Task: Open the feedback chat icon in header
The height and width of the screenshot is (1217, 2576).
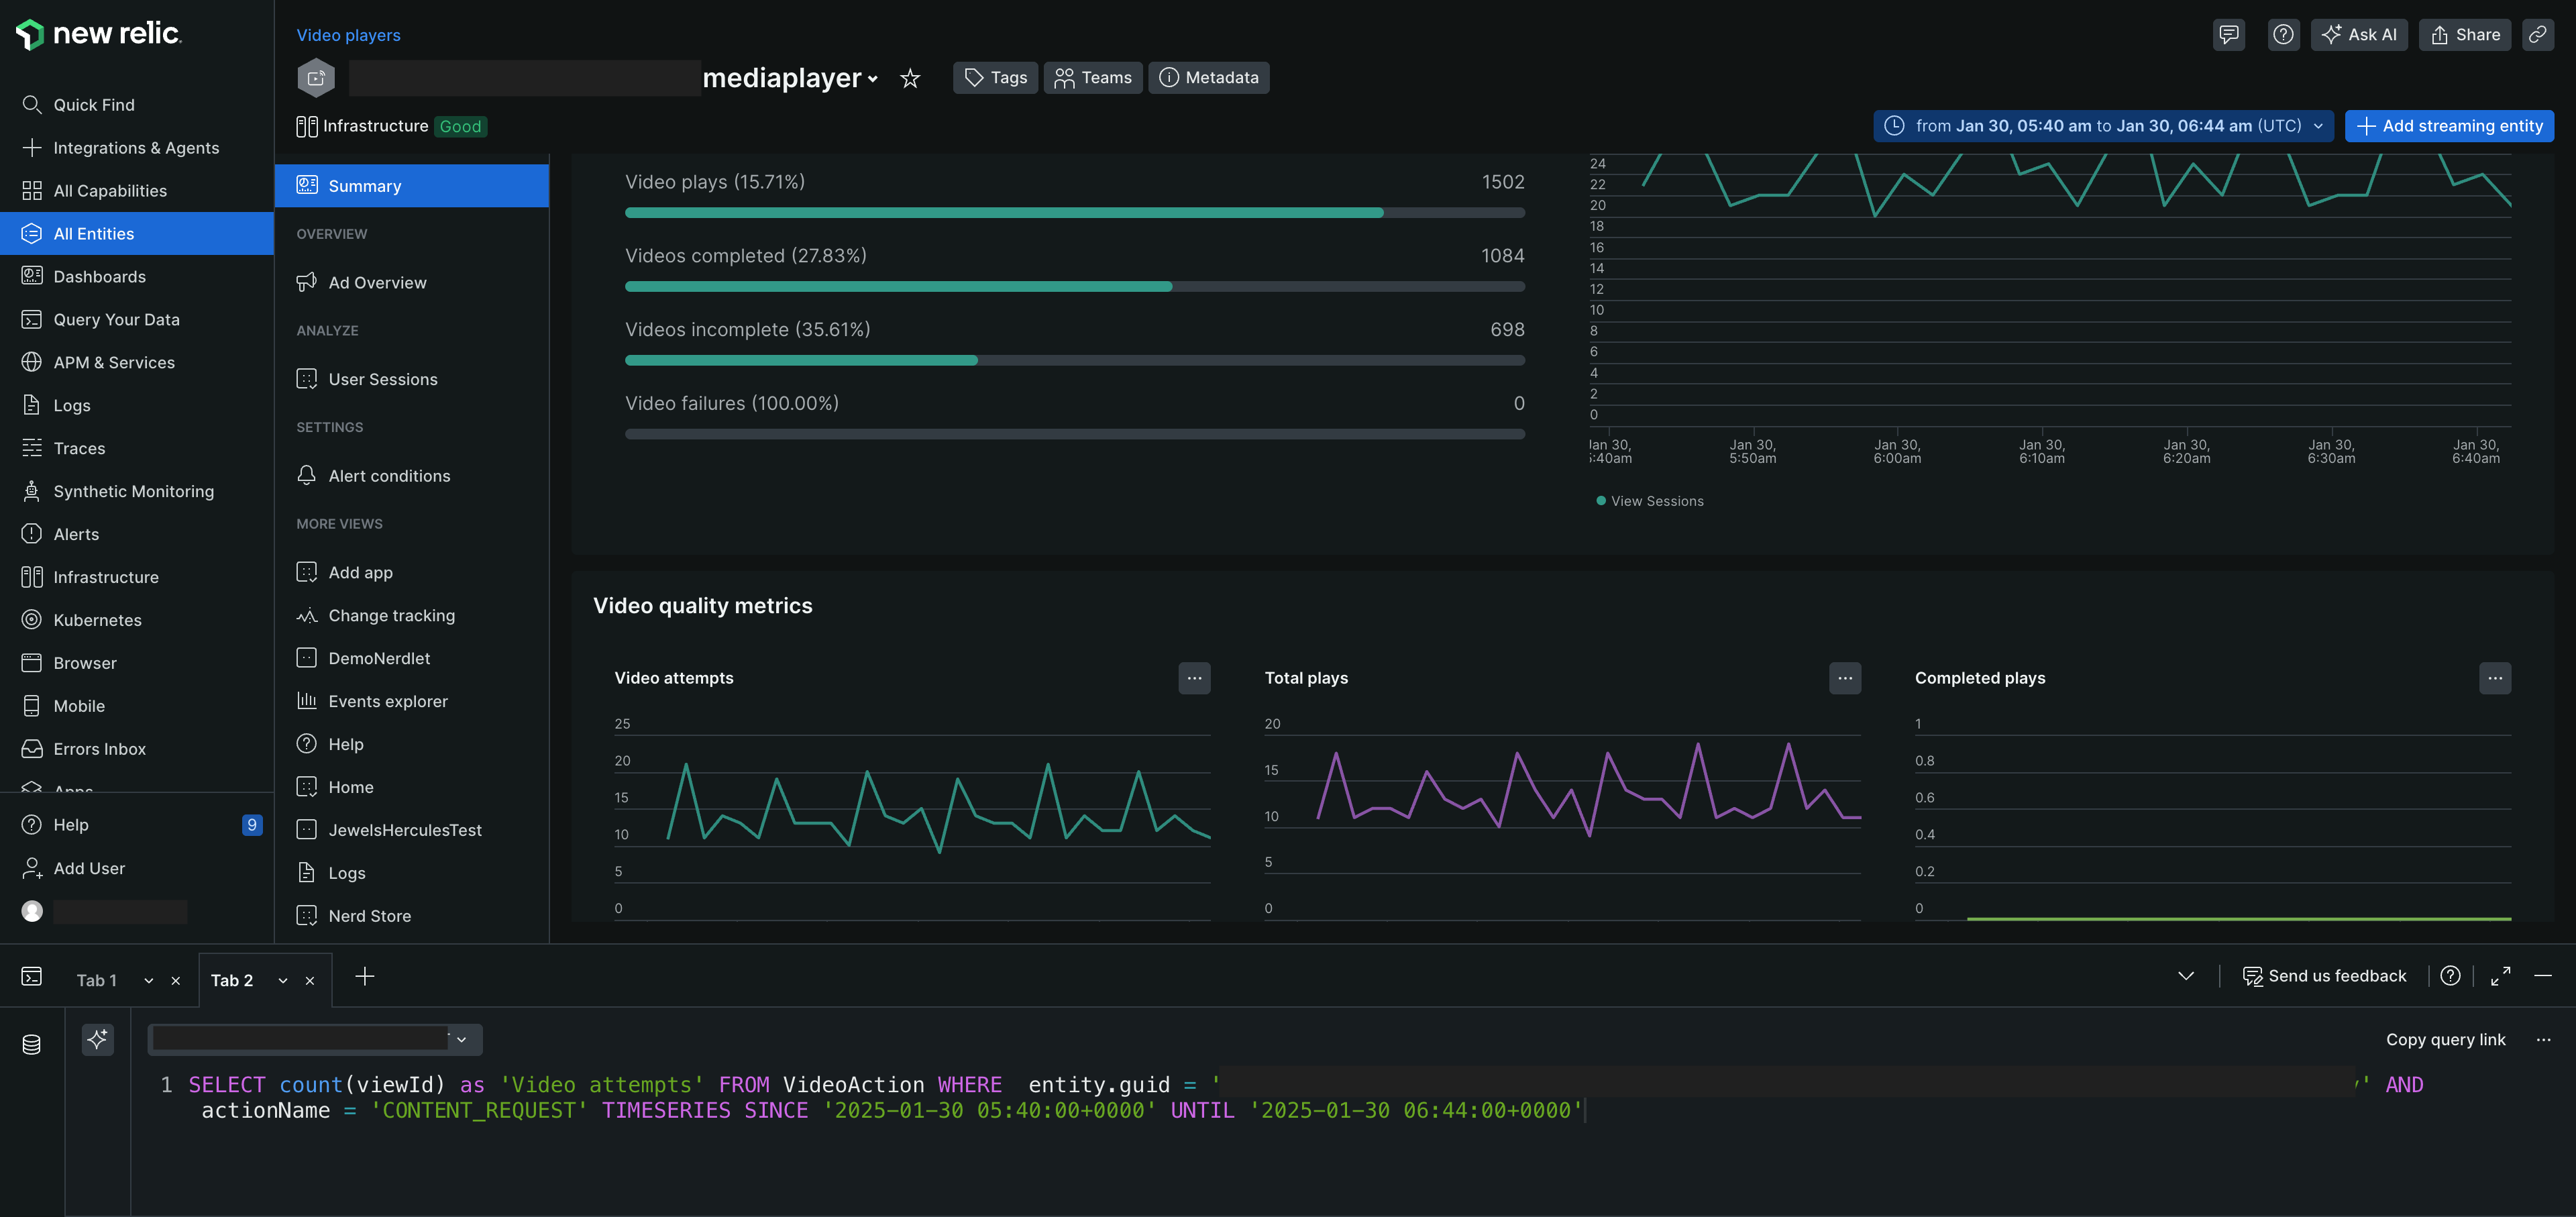Action: [x=2228, y=35]
